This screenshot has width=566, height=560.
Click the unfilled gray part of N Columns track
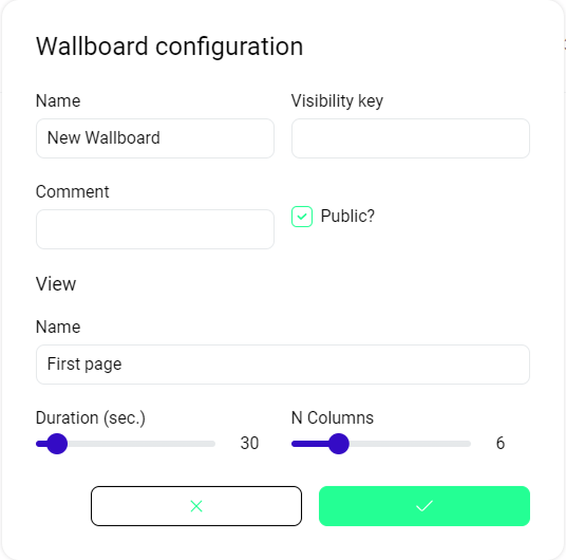point(410,444)
